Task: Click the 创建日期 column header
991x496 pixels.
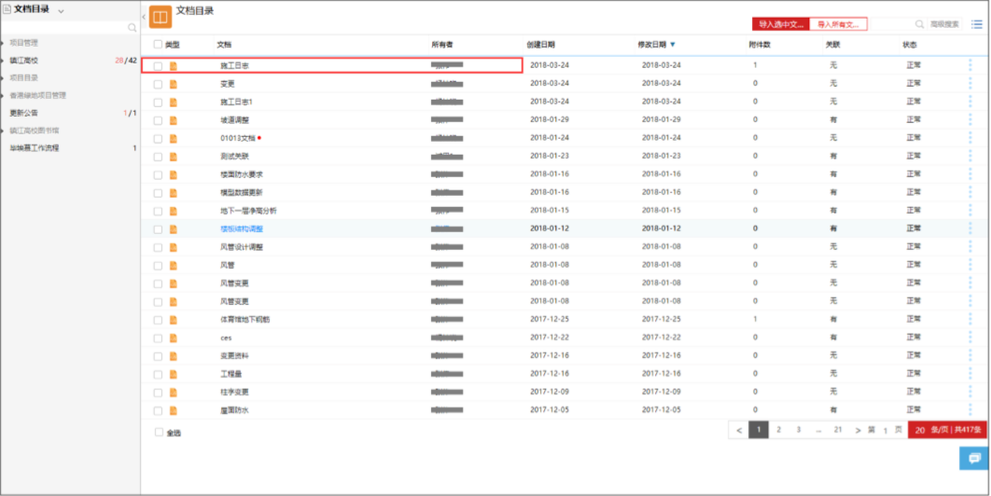Action: (x=541, y=45)
